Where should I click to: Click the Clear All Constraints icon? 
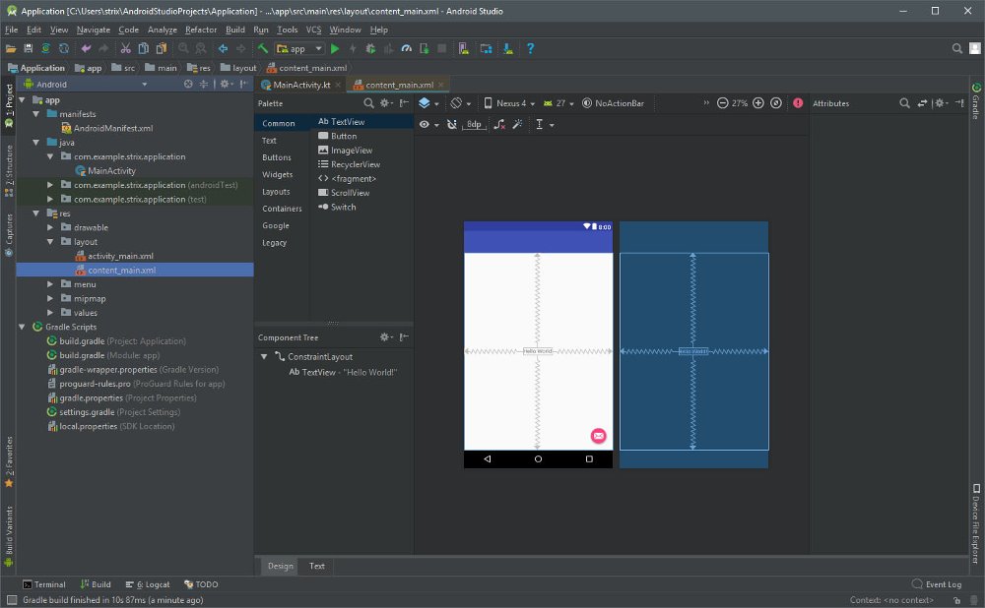tap(499, 124)
